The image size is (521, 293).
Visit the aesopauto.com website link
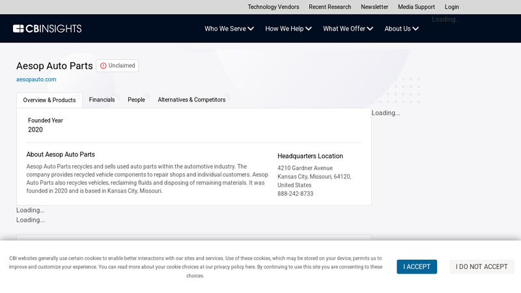(36, 79)
